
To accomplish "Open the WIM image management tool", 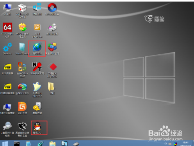I will pos(22,30).
